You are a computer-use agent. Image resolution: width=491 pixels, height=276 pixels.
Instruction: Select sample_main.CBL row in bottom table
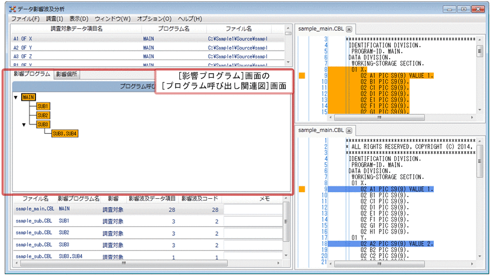point(148,209)
